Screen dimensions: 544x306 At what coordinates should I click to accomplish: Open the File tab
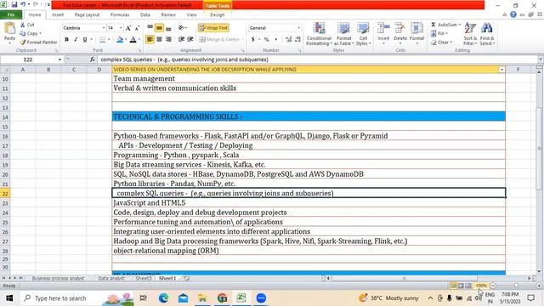click(11, 14)
